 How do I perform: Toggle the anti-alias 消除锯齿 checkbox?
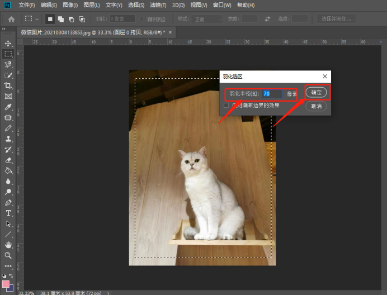[x=141, y=19]
